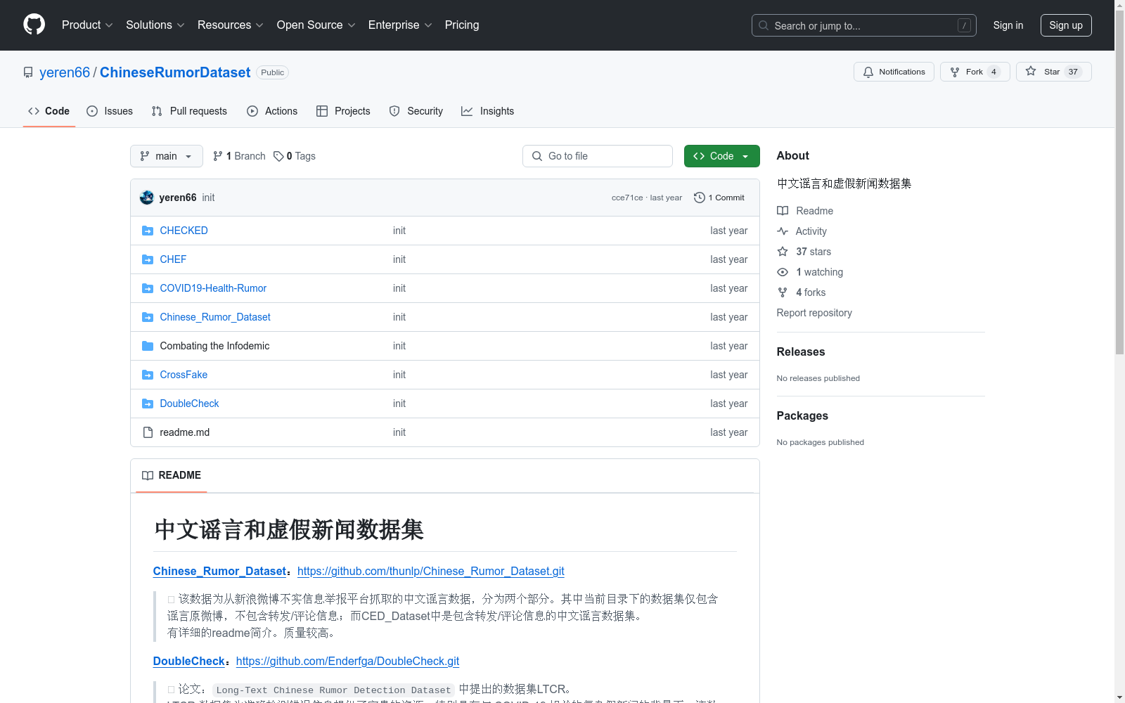Open the Open Source dropdown

[x=316, y=25]
